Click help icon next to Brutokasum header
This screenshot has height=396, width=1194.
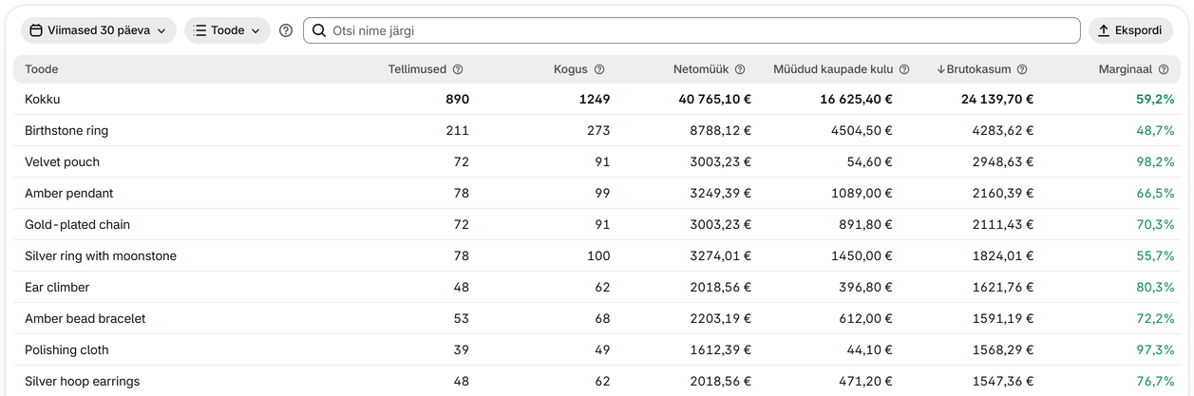[x=1021, y=69]
